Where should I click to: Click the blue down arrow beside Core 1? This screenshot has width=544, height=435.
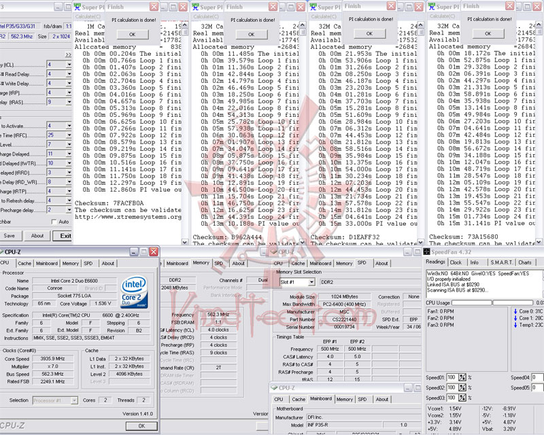click(x=515, y=318)
